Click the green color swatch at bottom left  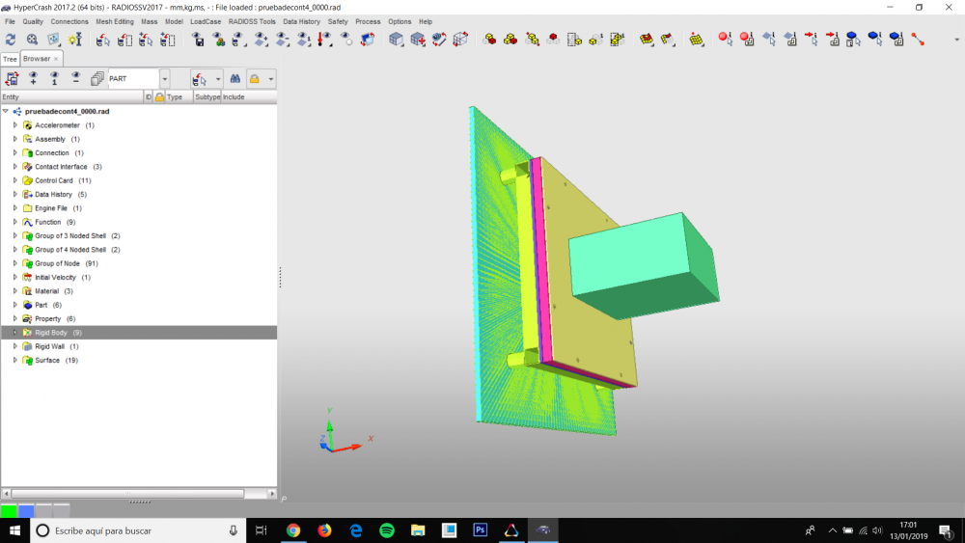click(9, 510)
